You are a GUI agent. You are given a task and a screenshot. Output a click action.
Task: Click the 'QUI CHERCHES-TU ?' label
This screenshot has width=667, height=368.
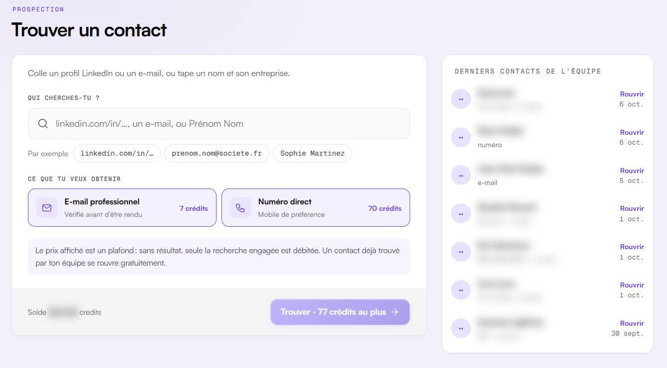(64, 98)
